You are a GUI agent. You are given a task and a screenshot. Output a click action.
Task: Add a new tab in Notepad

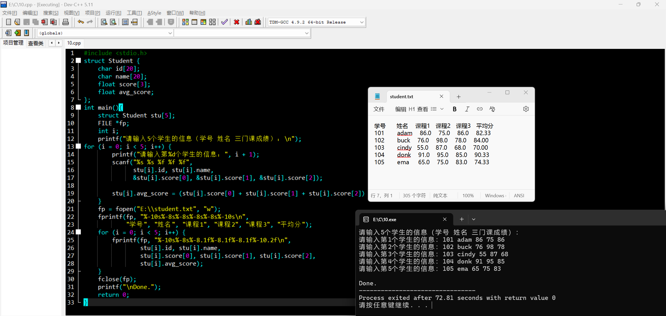click(459, 97)
